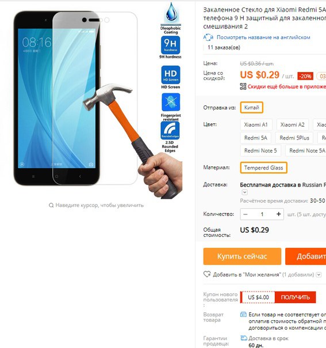Open the wishlist dropdown arrow
The height and width of the screenshot is (348, 326).
point(319,275)
